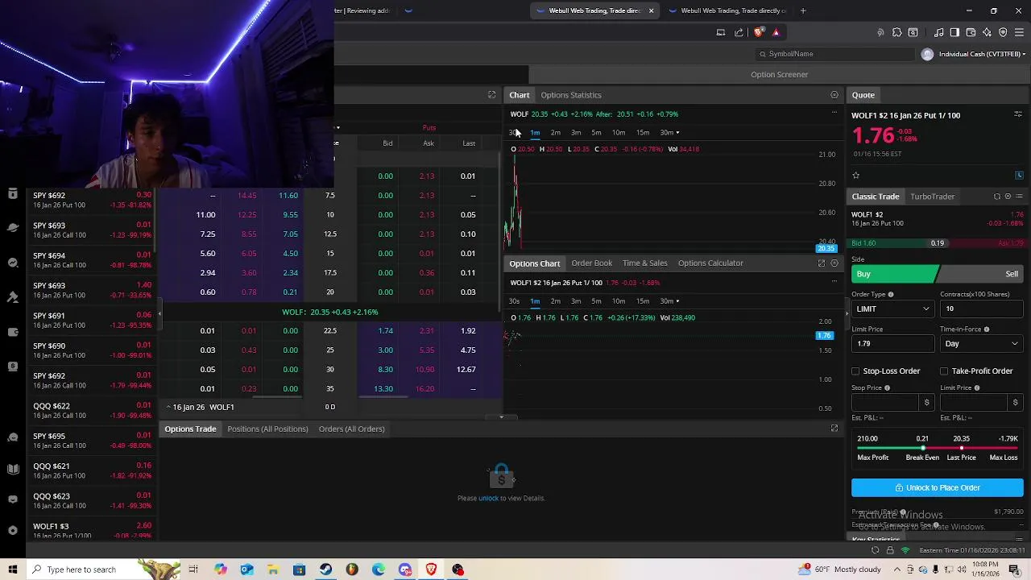This screenshot has width=1031, height=580.
Task: Toggle the Stop-Loss Order checkbox
Action: click(855, 371)
